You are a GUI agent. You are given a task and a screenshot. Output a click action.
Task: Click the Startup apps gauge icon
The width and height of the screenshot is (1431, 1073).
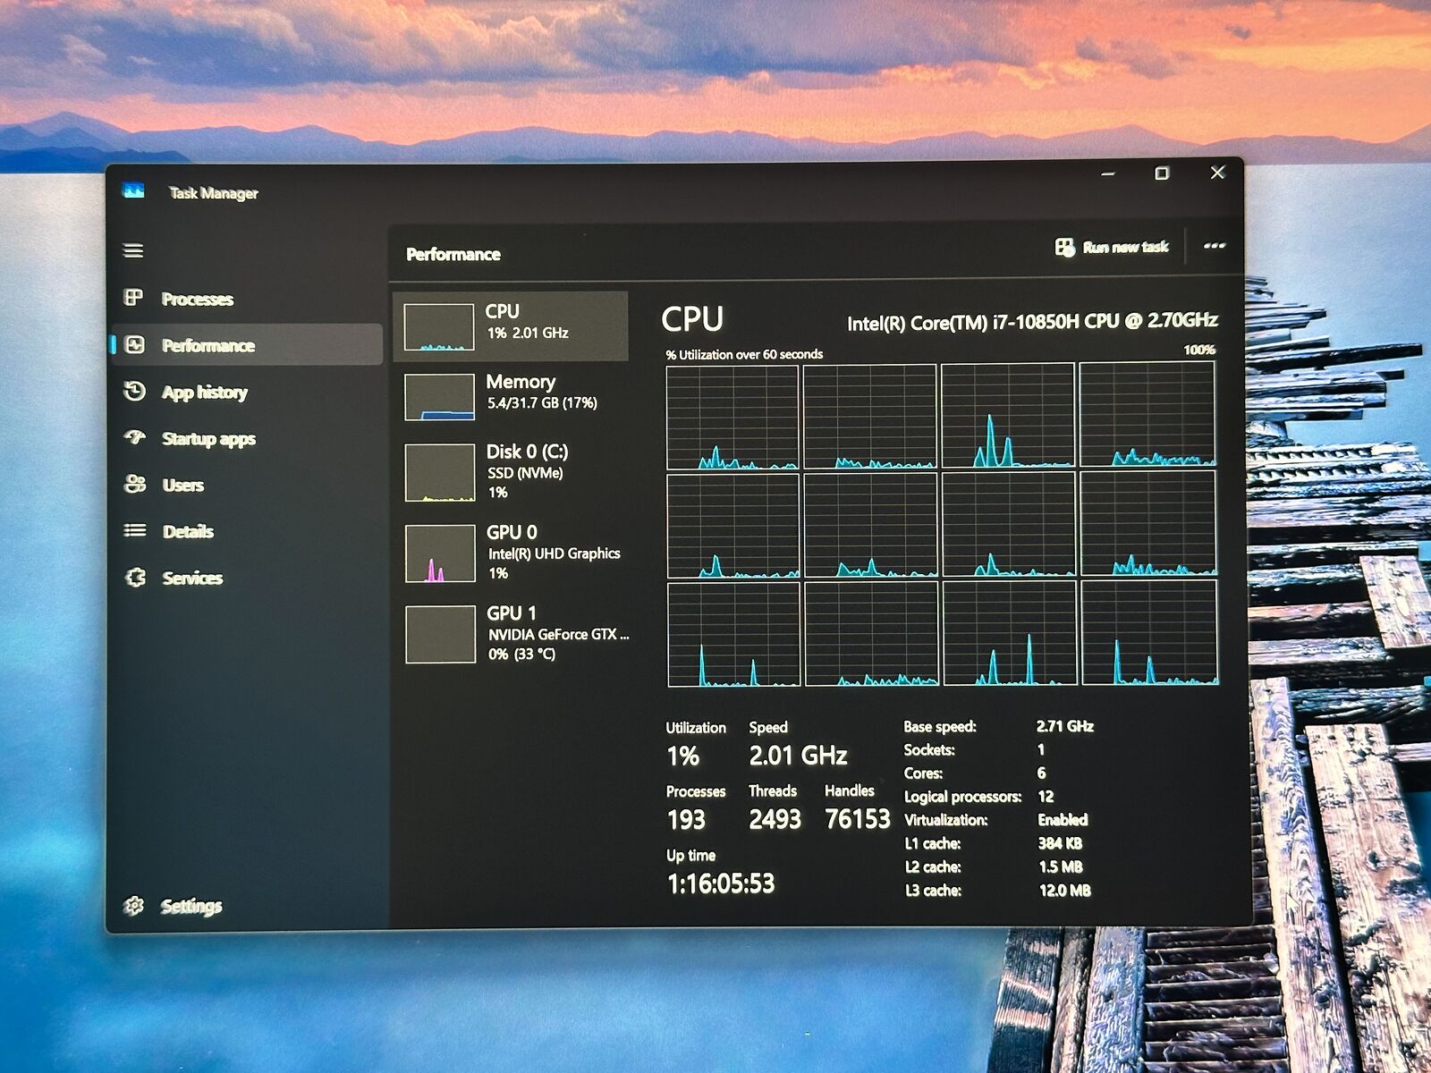[135, 438]
